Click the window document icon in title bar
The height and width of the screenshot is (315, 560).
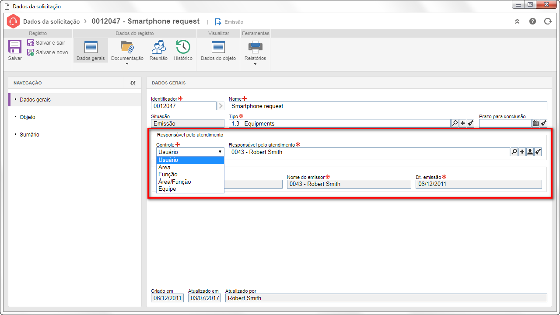[x=7, y=7]
